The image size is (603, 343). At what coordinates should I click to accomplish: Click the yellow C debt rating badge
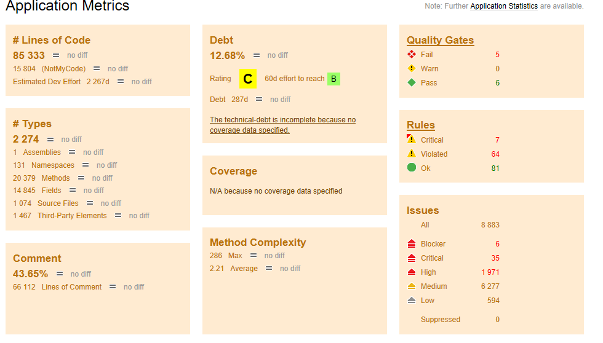click(248, 79)
